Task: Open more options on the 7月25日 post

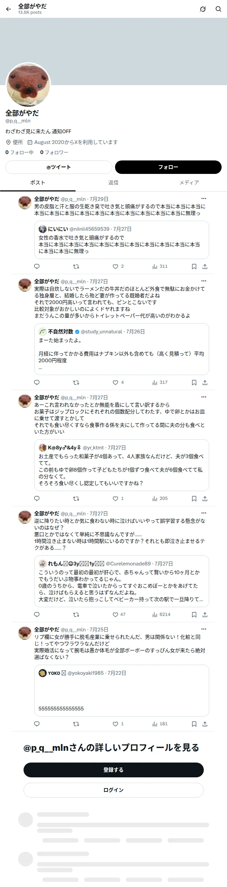Action: pyautogui.click(x=203, y=629)
